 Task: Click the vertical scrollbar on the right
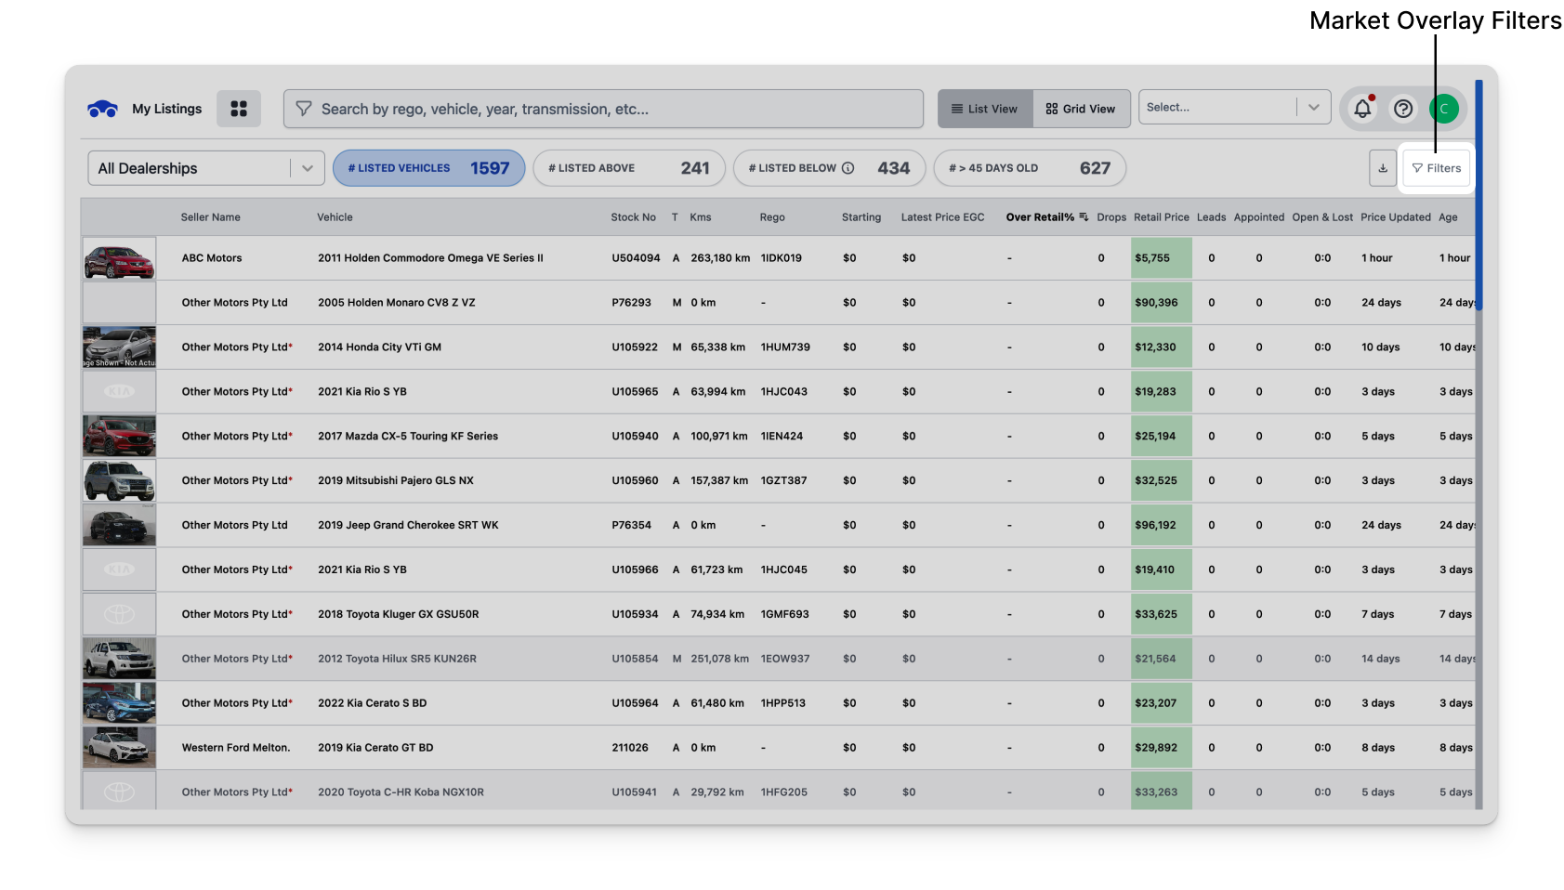pyautogui.click(x=1479, y=195)
